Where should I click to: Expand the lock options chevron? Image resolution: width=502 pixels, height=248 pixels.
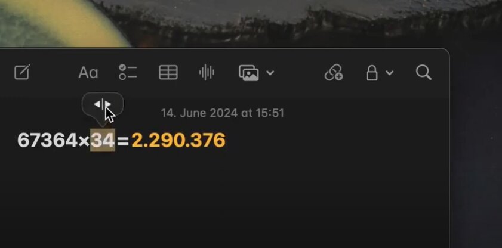tap(389, 73)
